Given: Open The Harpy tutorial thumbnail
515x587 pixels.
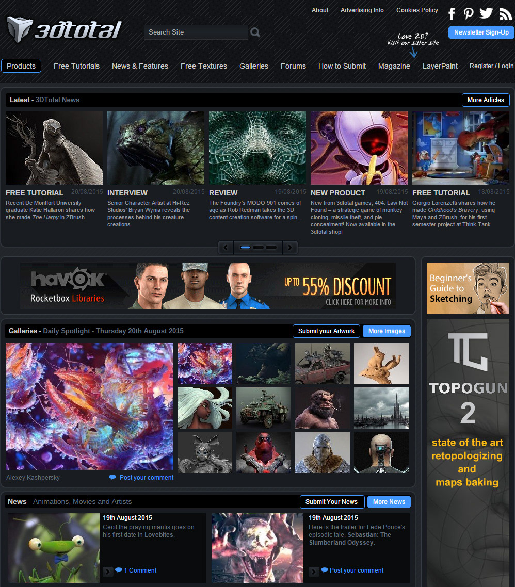Looking at the screenshot, I should coord(54,148).
